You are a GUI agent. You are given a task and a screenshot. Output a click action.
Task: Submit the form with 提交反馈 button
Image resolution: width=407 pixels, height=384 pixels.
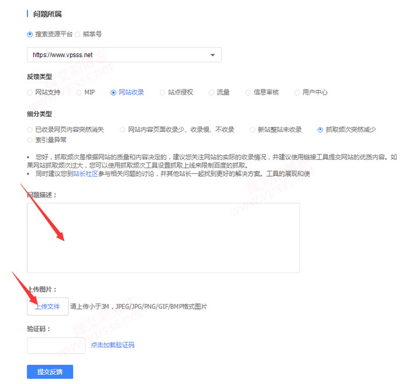click(x=50, y=372)
